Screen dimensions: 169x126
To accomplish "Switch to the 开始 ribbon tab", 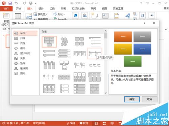I will [x=19, y=8].
